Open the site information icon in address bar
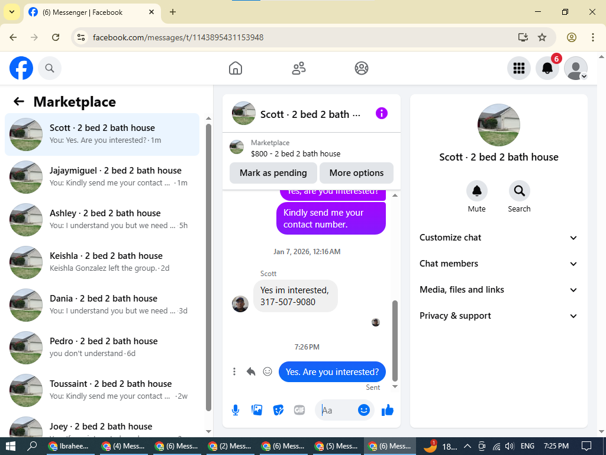The height and width of the screenshot is (455, 606). 80,37
